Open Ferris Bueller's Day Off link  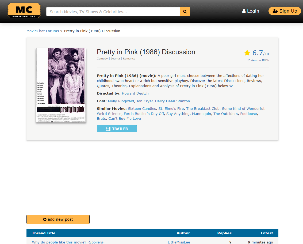pyautogui.click(x=144, y=114)
